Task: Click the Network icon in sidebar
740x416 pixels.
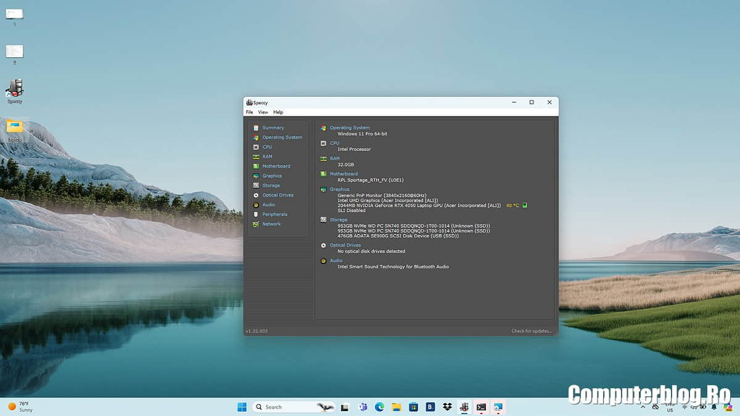Action: (256, 224)
